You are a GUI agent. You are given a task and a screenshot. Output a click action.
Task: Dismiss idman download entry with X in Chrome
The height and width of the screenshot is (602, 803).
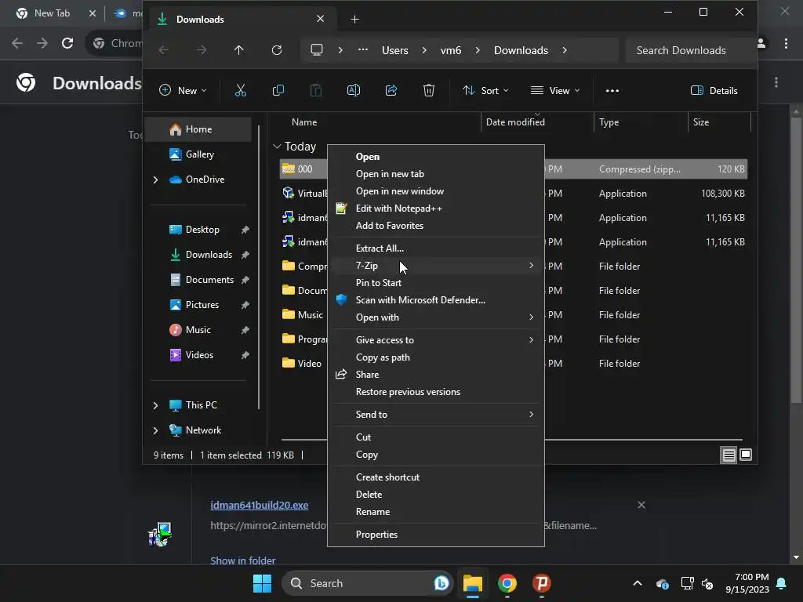pos(641,505)
